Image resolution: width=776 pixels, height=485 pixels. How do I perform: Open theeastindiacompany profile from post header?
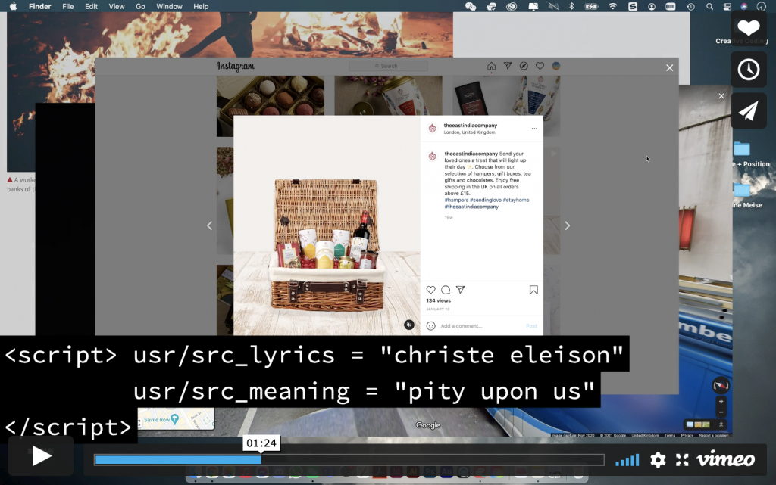(x=470, y=126)
